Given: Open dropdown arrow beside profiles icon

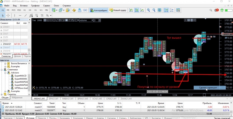Looking at the screenshot, I should click(64, 10).
